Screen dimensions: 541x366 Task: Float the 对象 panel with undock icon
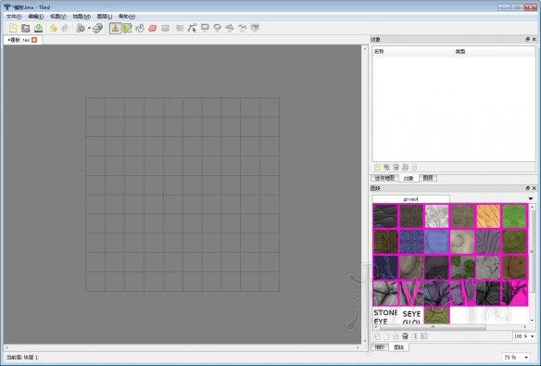527,40
